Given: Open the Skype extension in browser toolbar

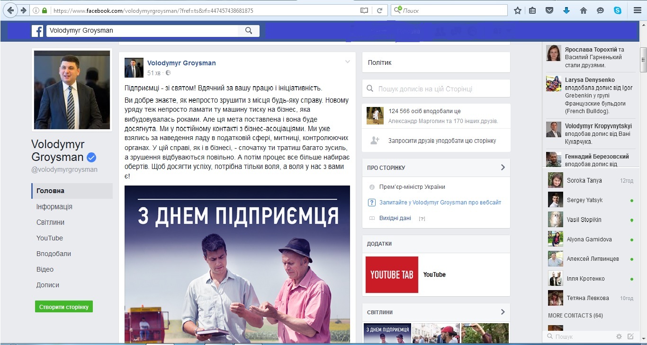Looking at the screenshot, I should pos(618,10).
